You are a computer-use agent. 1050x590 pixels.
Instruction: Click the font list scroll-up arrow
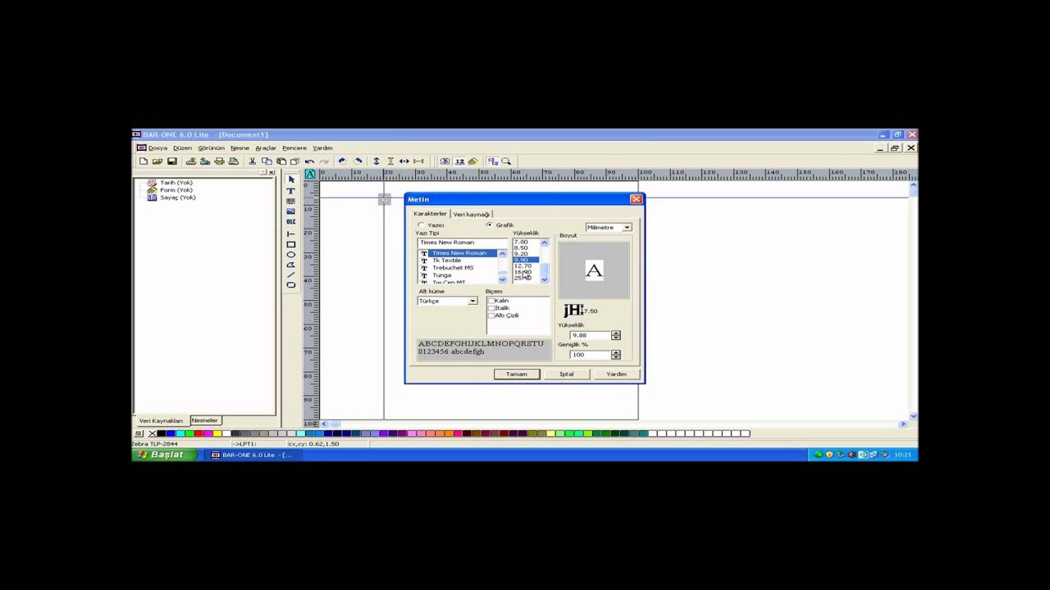tap(503, 253)
